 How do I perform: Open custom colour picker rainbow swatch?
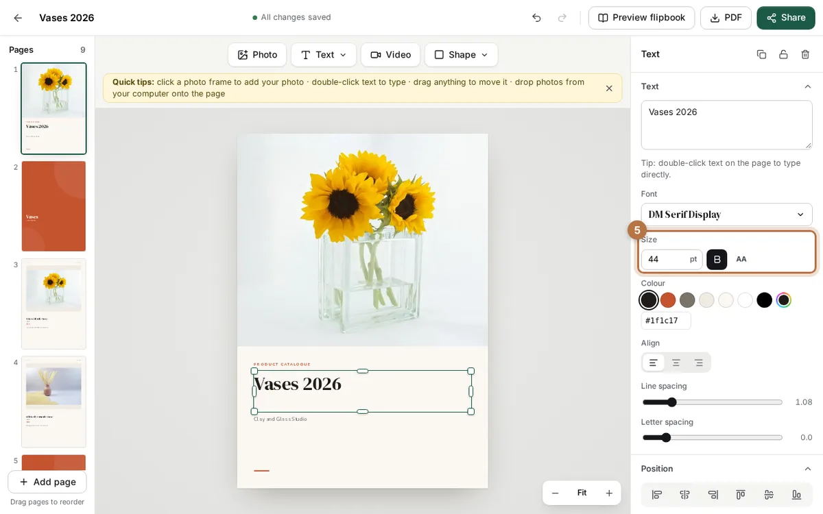(x=784, y=300)
